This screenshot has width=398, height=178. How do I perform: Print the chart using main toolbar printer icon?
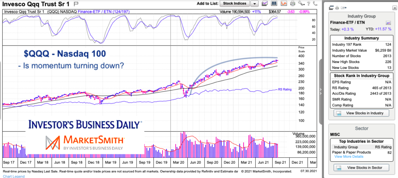[x=293, y=3]
